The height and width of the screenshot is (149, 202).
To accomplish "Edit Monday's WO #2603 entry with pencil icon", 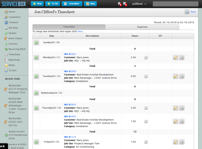I will [x=175, y=58].
